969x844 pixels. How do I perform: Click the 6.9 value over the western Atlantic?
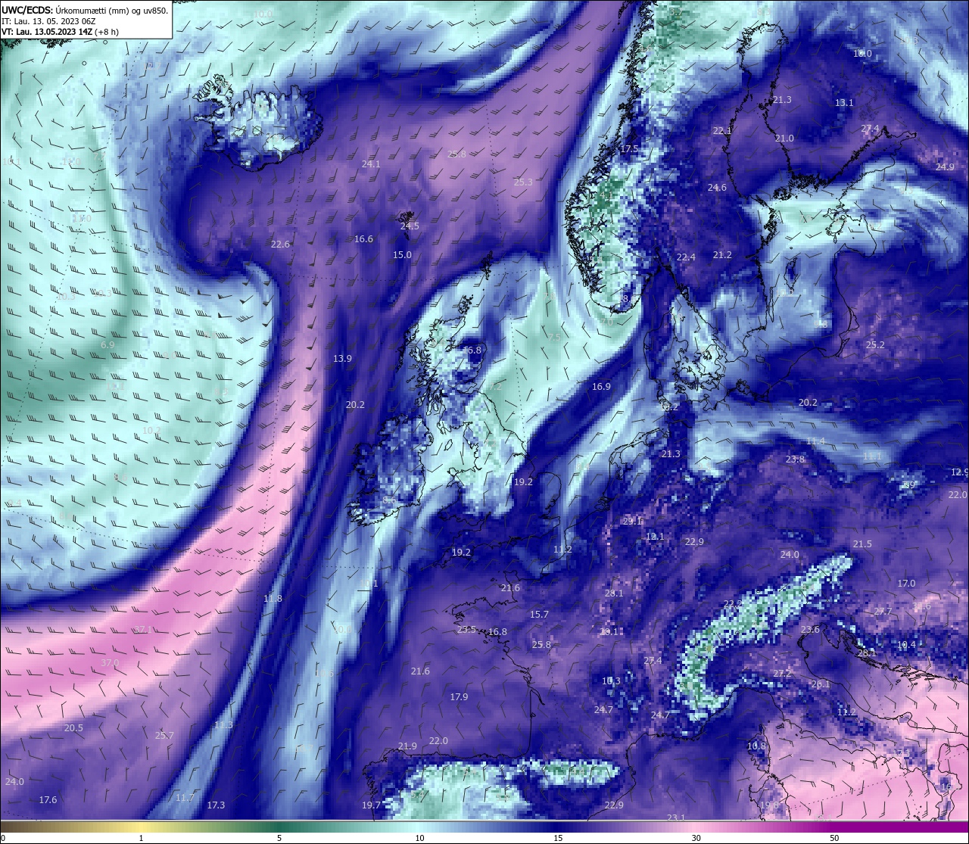tap(107, 345)
